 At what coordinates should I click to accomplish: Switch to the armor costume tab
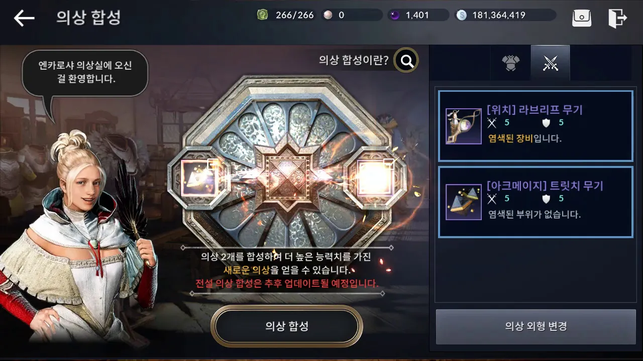coord(510,63)
